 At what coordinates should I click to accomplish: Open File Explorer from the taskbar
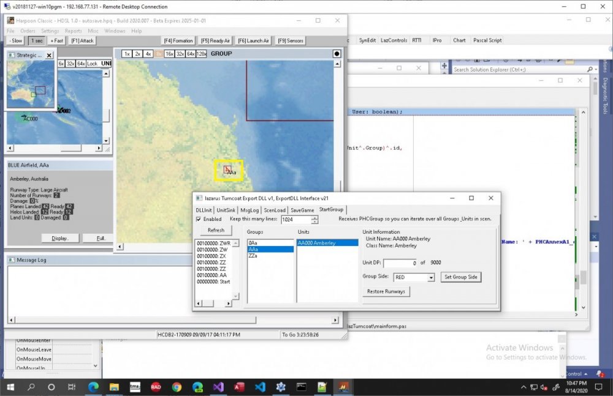[x=114, y=387]
